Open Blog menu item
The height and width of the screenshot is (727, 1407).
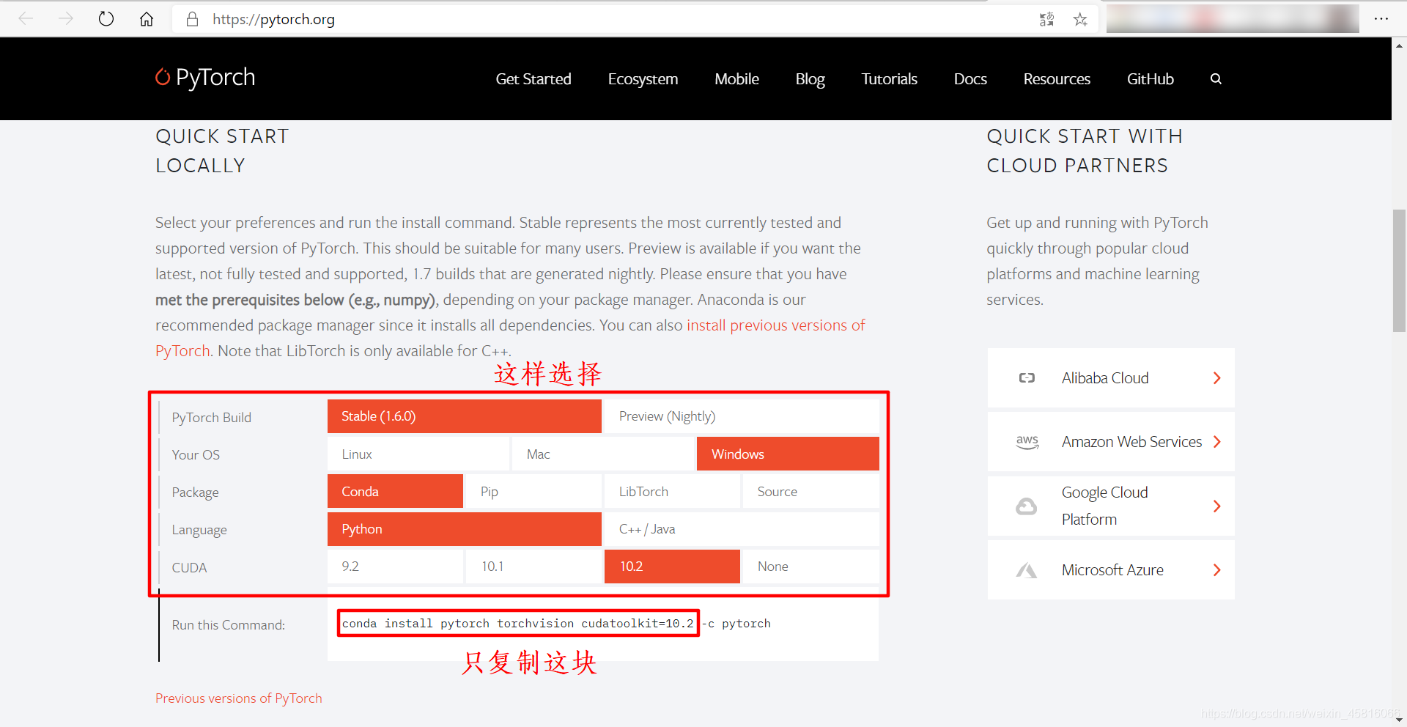coord(810,79)
